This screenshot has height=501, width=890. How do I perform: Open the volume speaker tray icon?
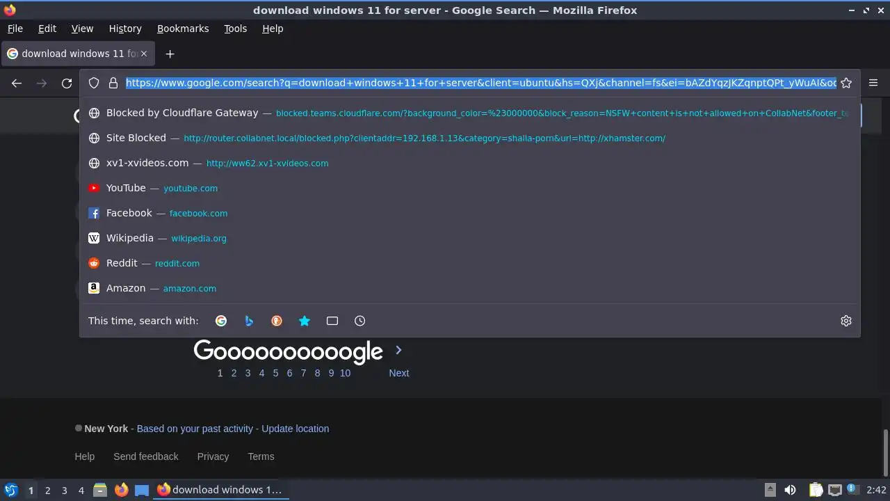pyautogui.click(x=790, y=490)
